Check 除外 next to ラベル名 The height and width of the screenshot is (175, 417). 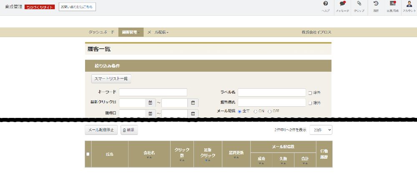pos(310,92)
